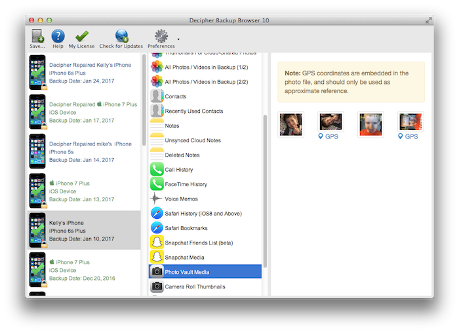This screenshot has width=459, height=333.
Task: Click the Voice Memos waveform icon
Action: (157, 199)
